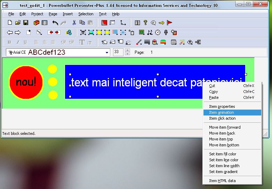
Task: Click the axis arrows origin icon
Action: tap(123, 23)
